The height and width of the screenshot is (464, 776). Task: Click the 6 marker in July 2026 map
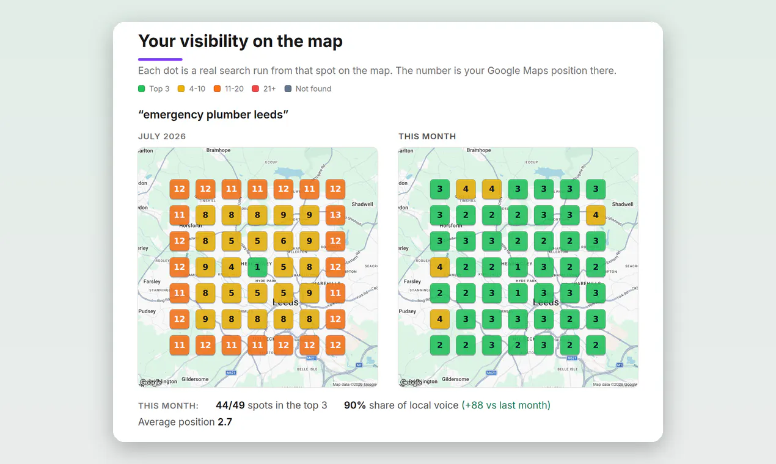[x=284, y=241]
